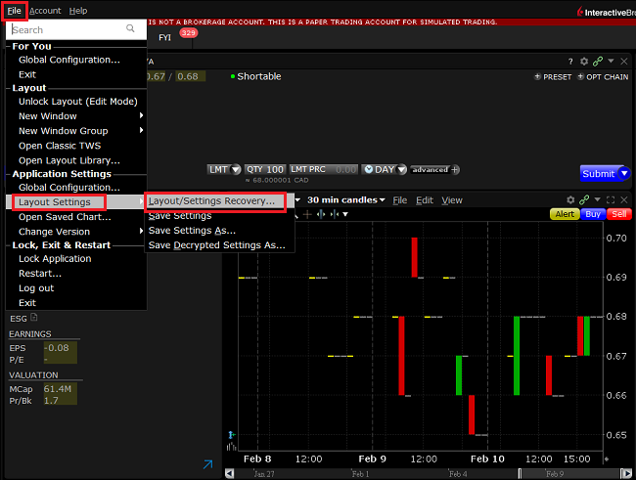Click the blue Buy button
636x480 pixels.
pyautogui.click(x=593, y=214)
